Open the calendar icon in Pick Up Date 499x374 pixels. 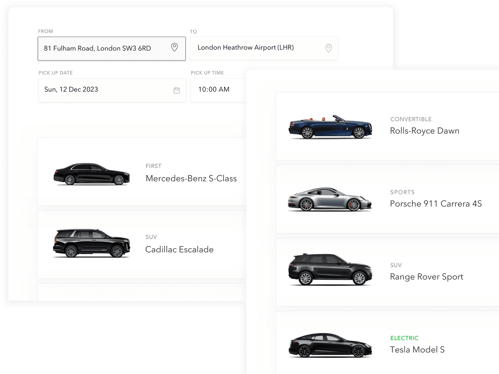(177, 90)
